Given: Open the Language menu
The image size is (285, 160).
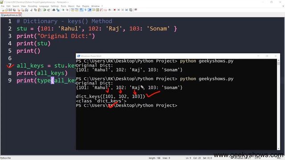Looking at the screenshot, I should click(x=44, y=6).
